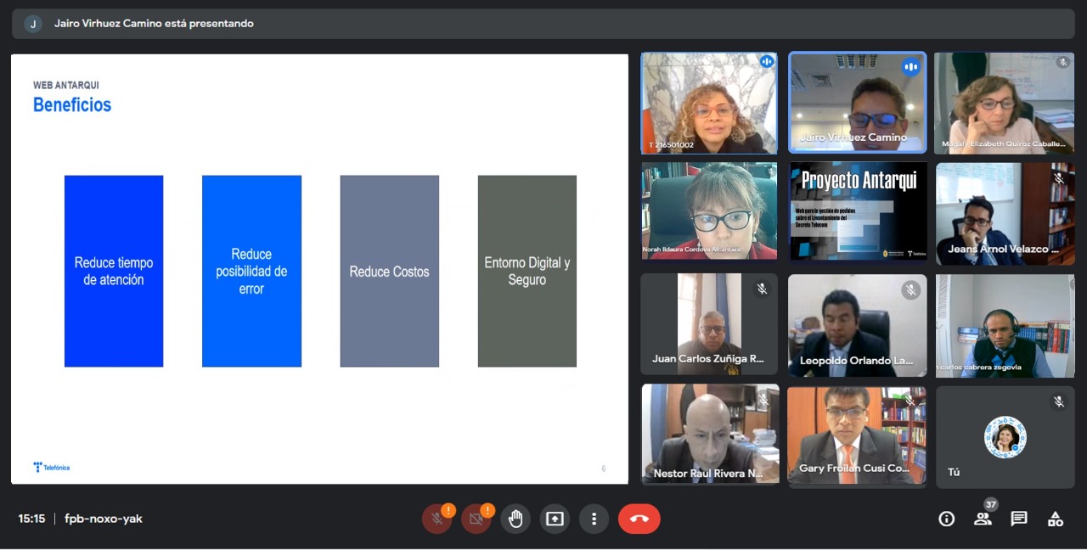Raise your hand in the meeting
This screenshot has height=550, width=1087.
click(x=515, y=519)
